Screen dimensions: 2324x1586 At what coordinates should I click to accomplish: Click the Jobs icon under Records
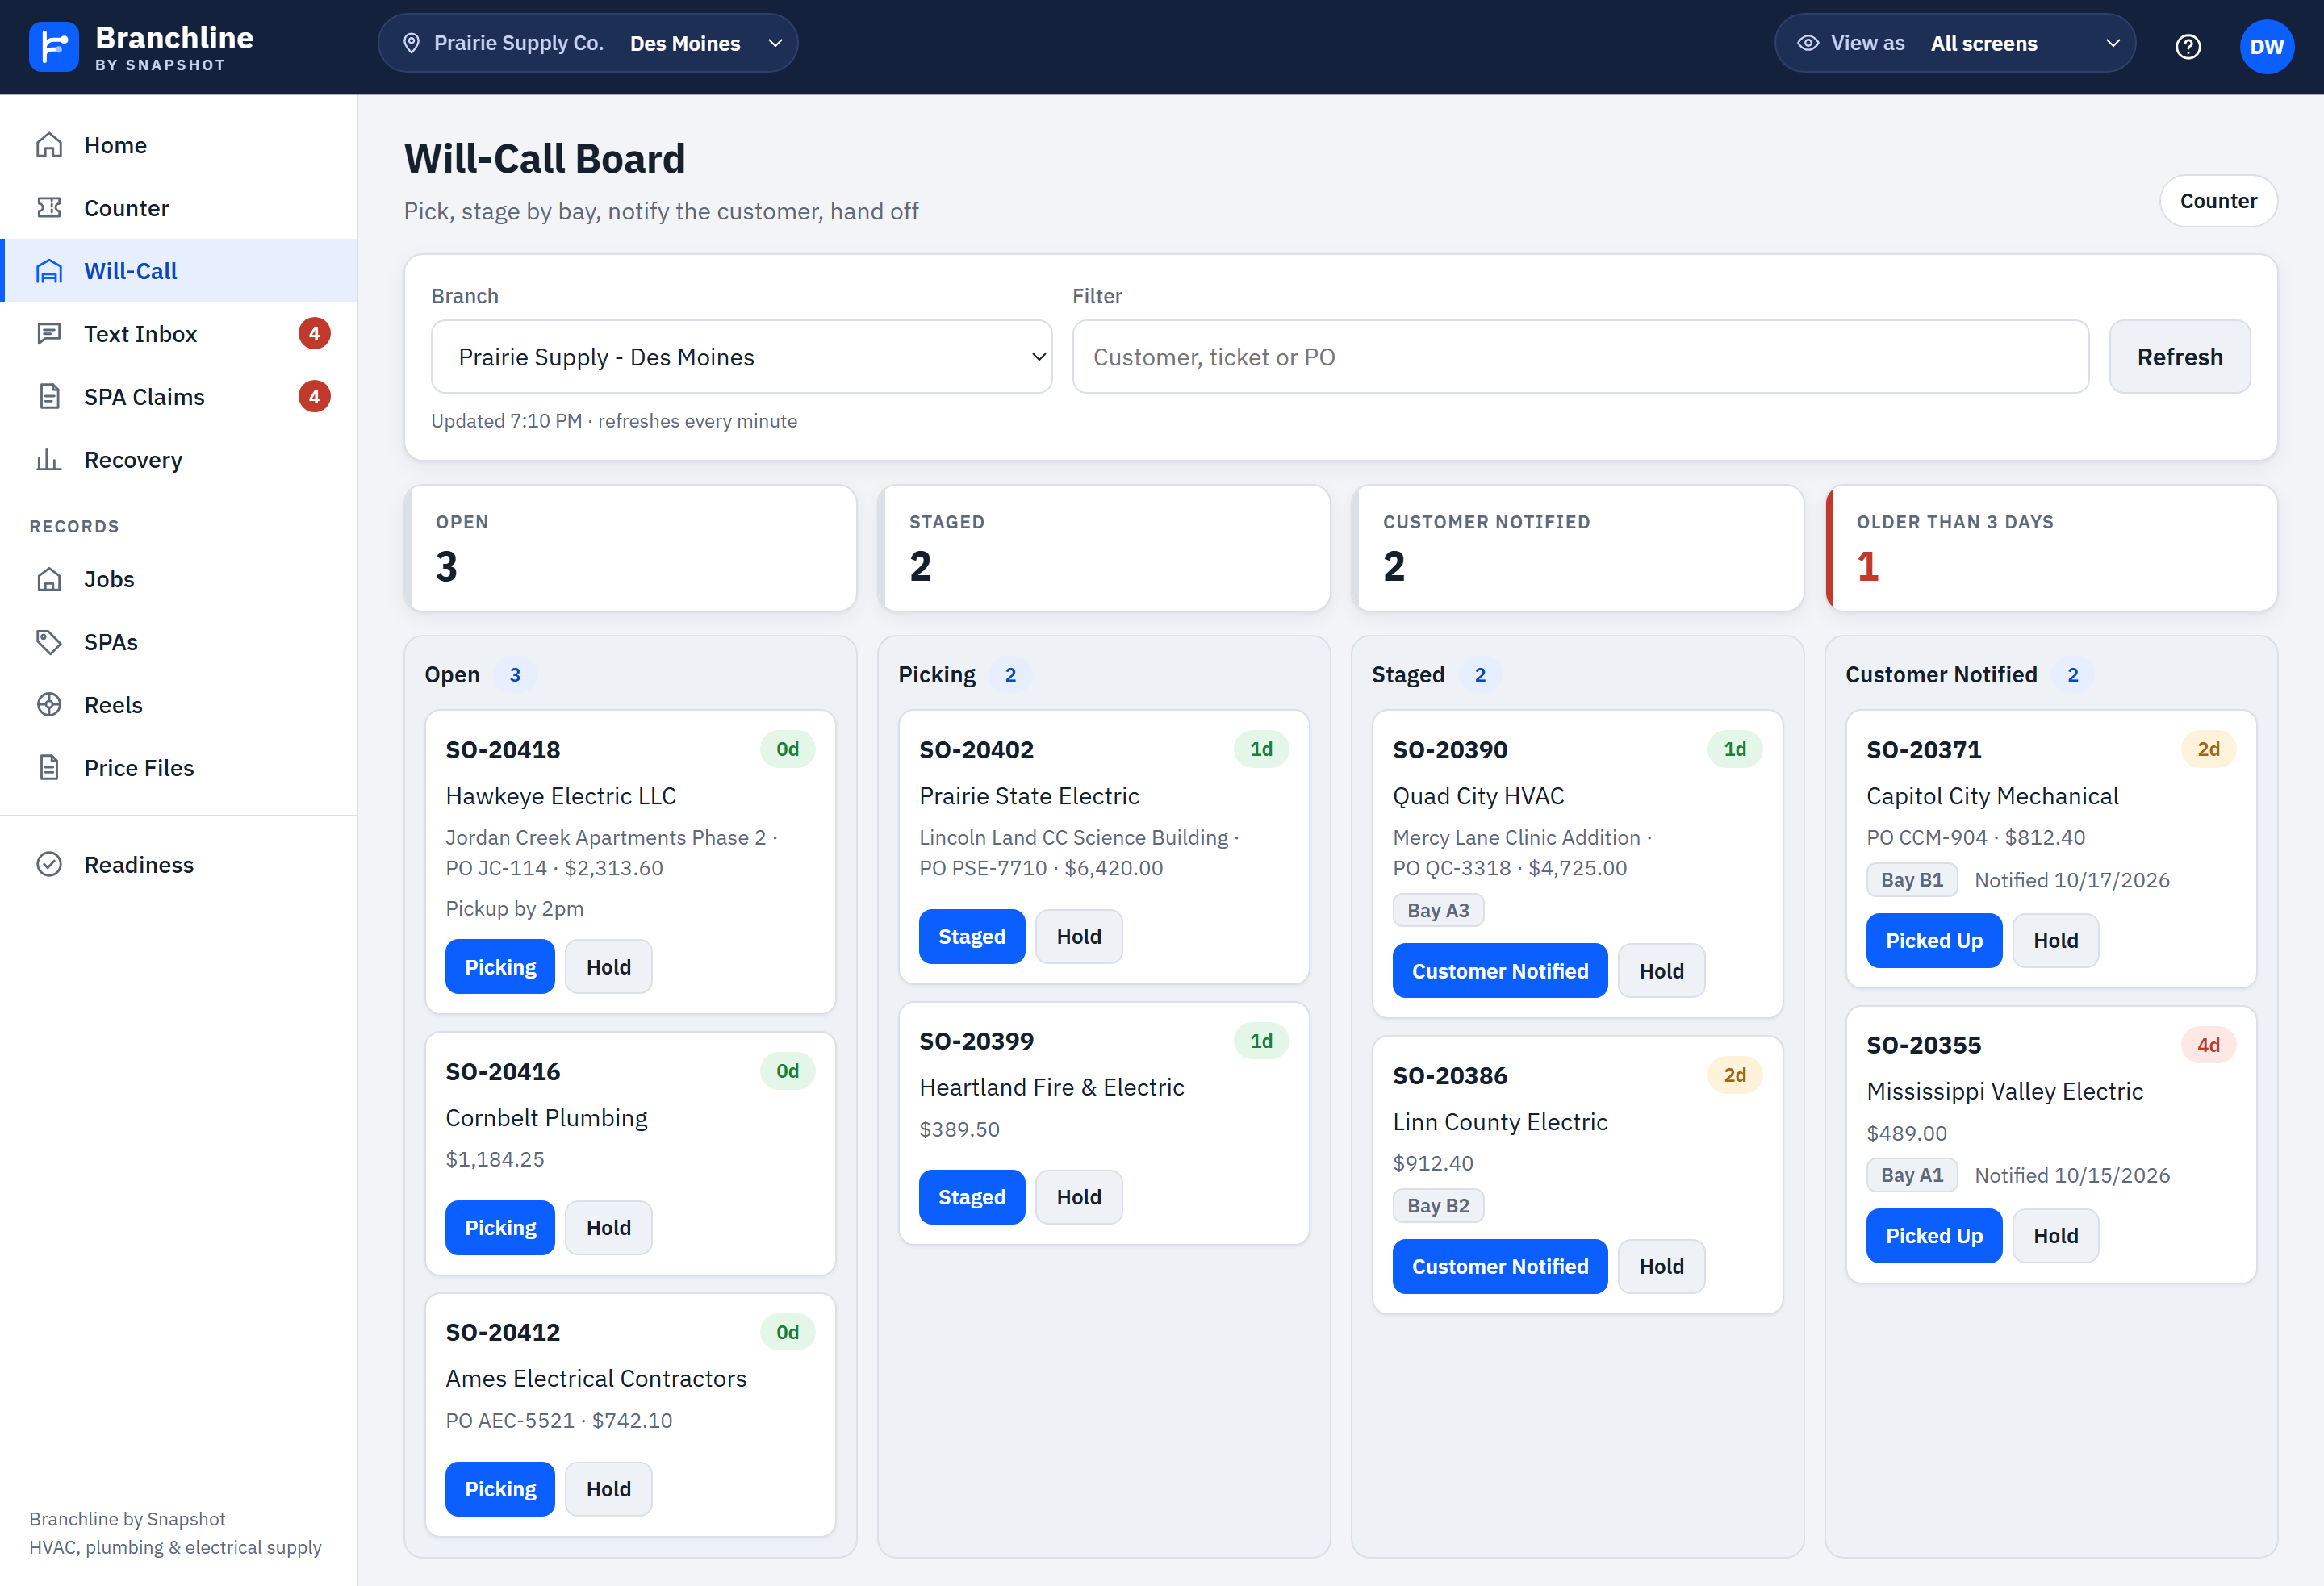(x=49, y=579)
